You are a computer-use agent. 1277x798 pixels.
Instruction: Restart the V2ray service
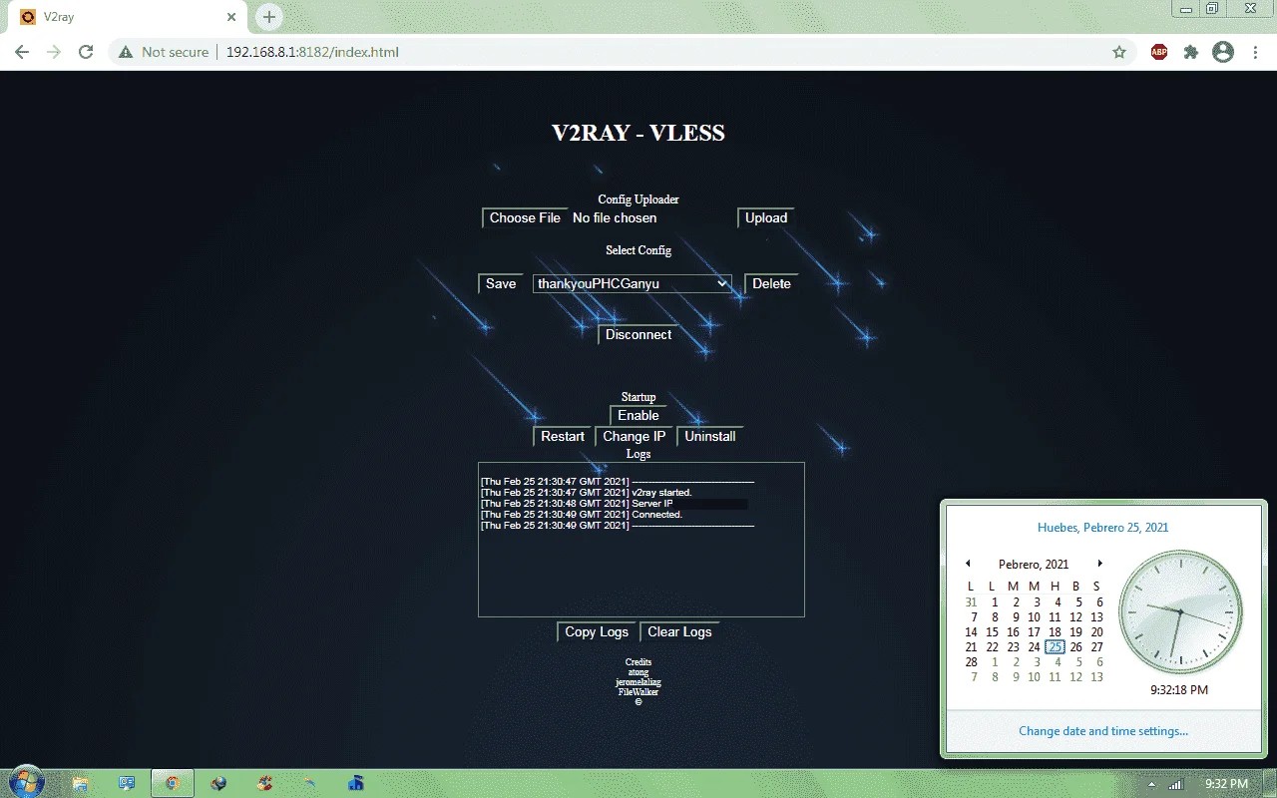click(563, 436)
